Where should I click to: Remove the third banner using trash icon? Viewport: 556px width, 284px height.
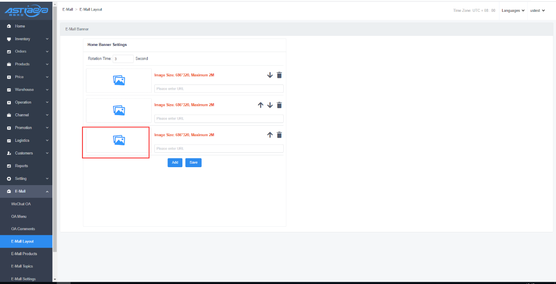coord(279,135)
